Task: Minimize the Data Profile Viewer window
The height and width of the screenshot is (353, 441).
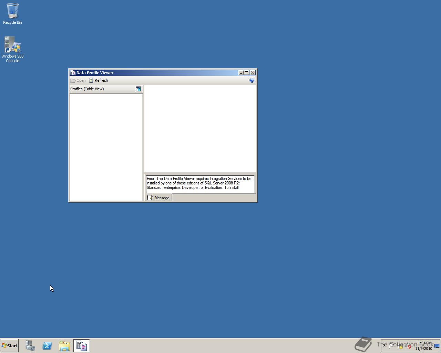Action: point(241,73)
